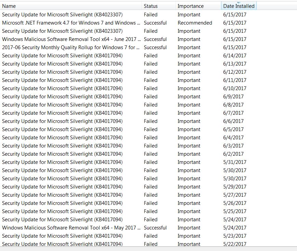Screen dimensions: 297x251
Task: Click Important for the May 2017 Removal Tool row
Action: [189, 228]
